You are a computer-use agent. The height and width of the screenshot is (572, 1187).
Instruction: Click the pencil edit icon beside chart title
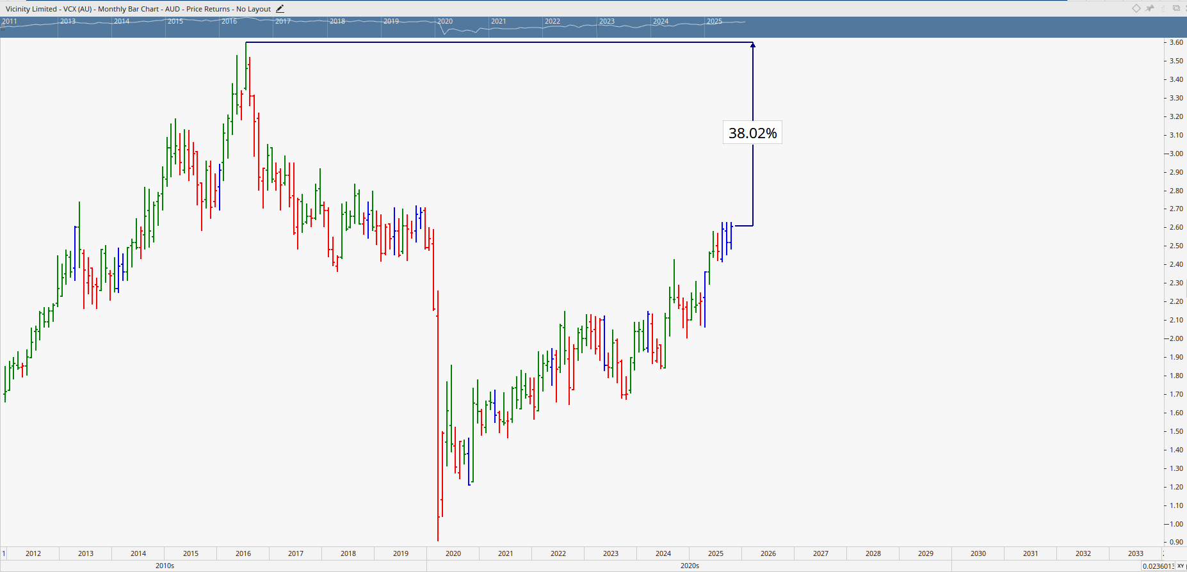coord(280,9)
